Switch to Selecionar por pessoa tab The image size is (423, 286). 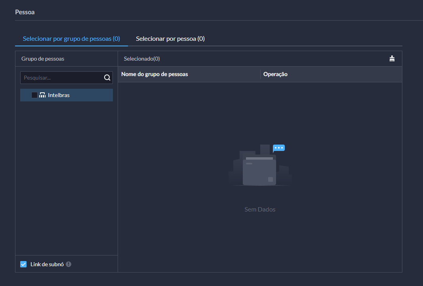(170, 38)
